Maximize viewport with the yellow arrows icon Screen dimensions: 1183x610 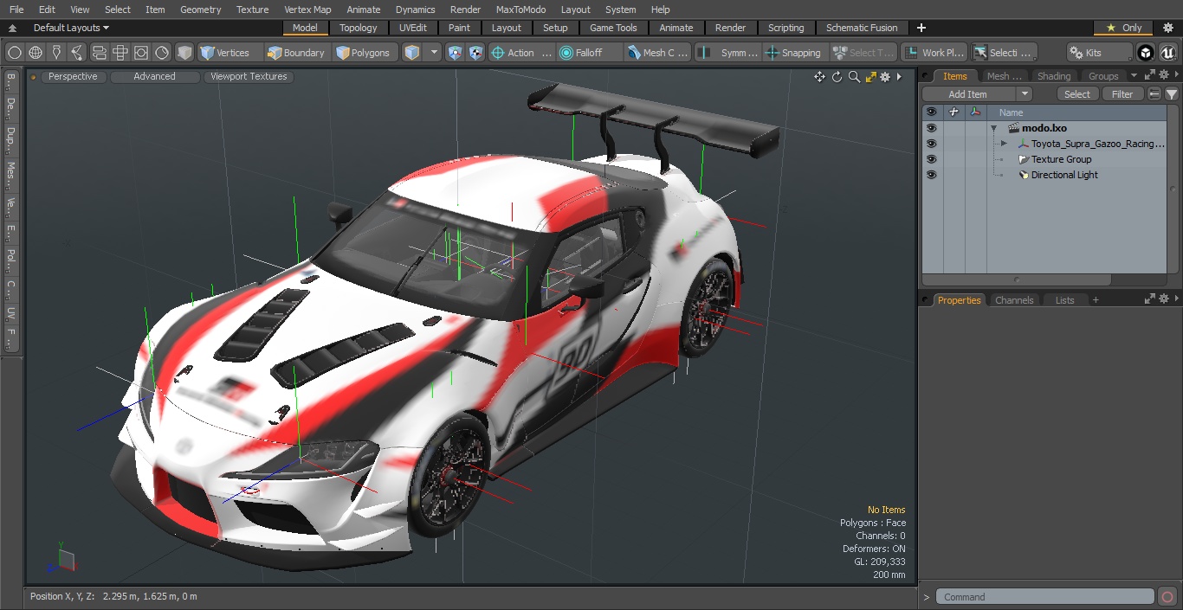pyautogui.click(x=870, y=77)
